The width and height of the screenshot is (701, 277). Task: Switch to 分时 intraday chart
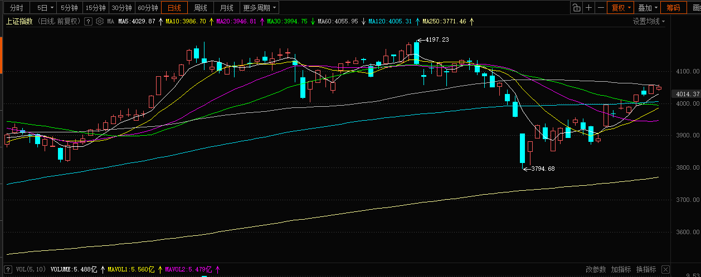point(17,8)
